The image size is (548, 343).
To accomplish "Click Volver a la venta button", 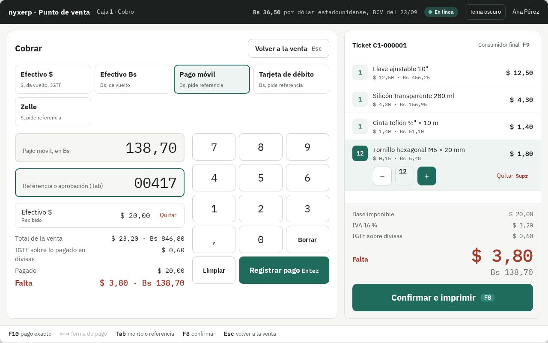I will click(289, 48).
